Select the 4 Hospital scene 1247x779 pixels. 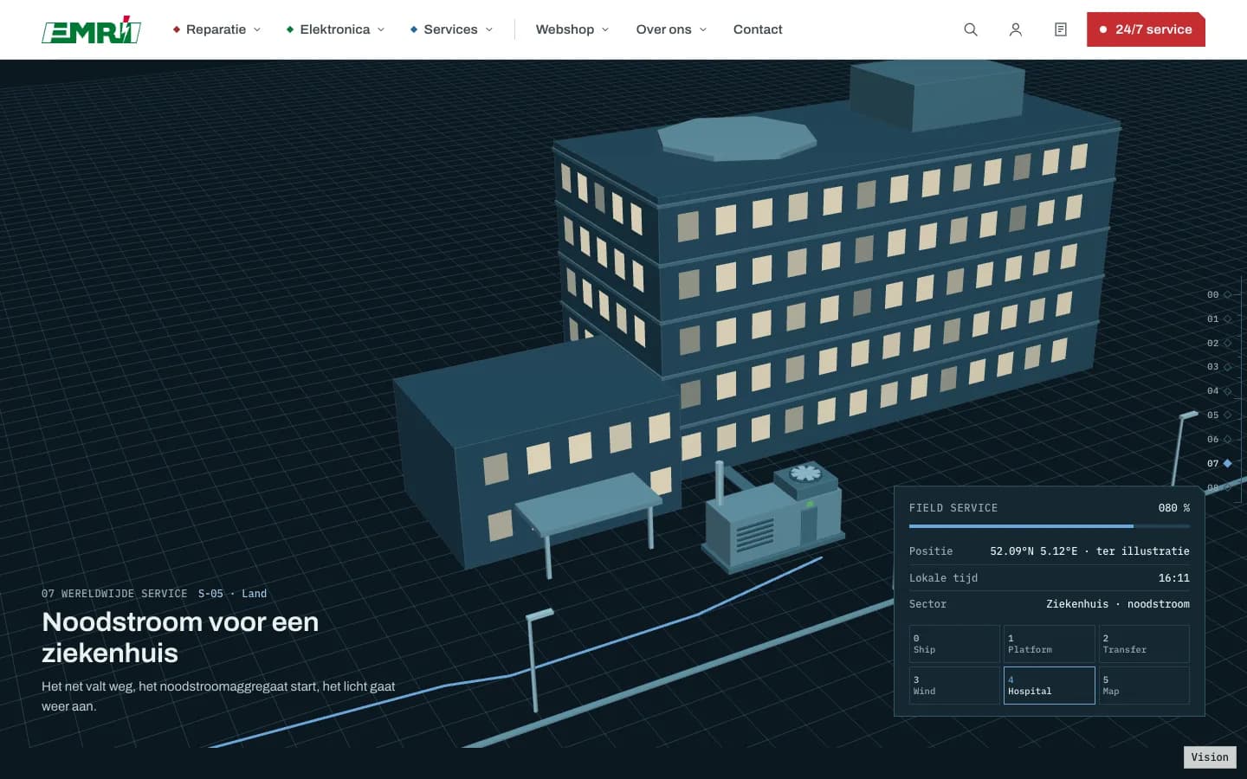(1050, 686)
